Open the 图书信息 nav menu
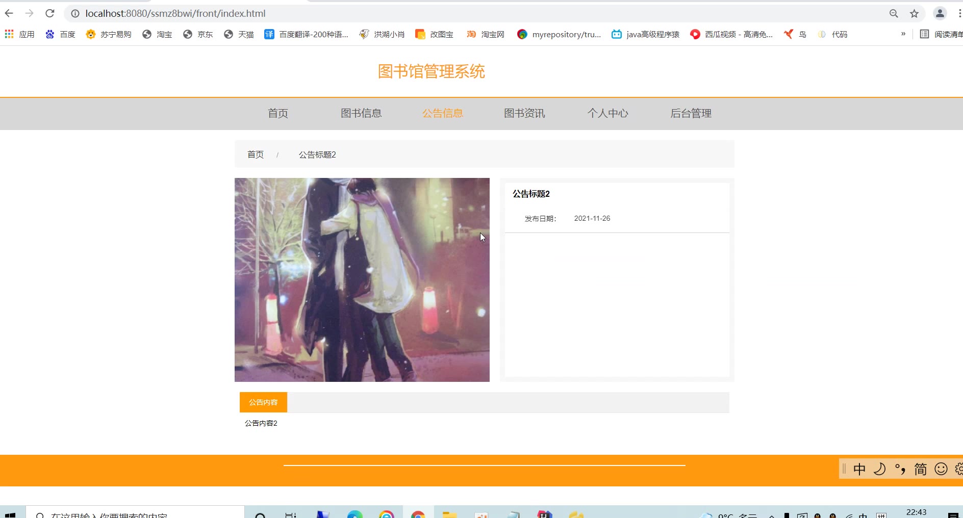Viewport: 963px width, 518px height. 361,113
